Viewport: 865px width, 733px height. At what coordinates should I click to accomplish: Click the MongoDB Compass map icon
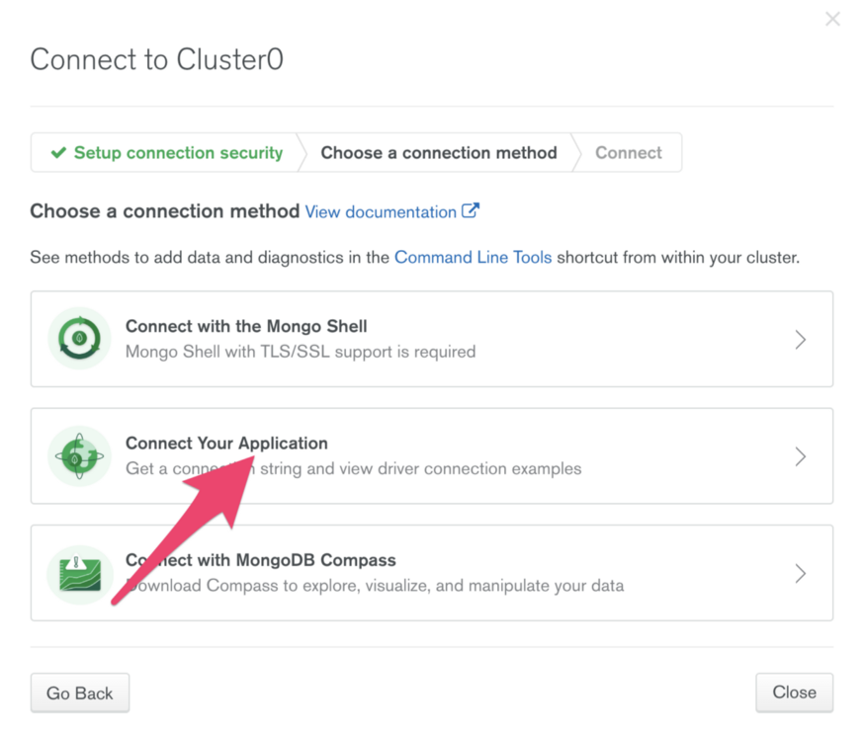pyautogui.click(x=79, y=574)
